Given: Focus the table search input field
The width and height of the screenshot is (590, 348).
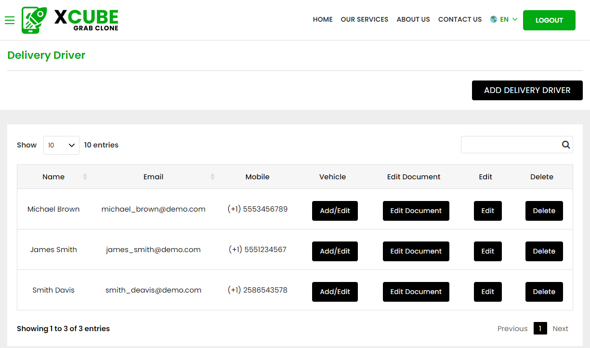Looking at the screenshot, I should [510, 145].
